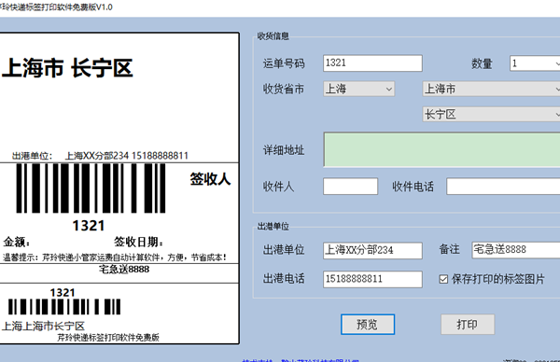Click the 上海市 长宁区 heading in preview
Viewport: 560px width, 362px height.
pyautogui.click(x=67, y=68)
